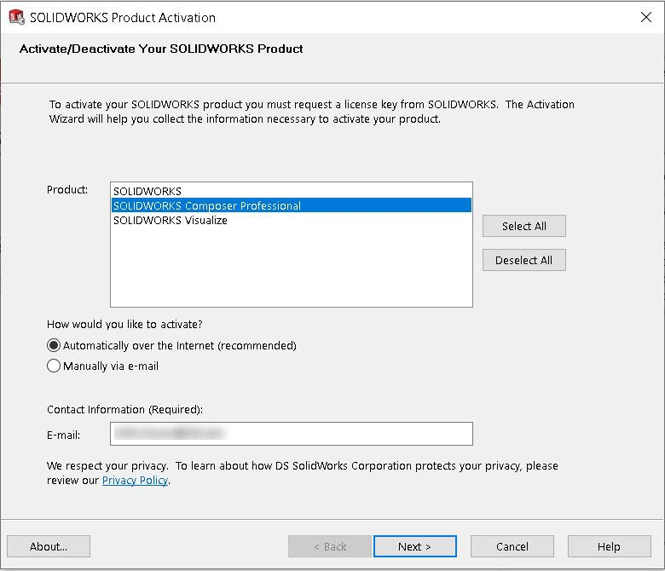Cancel the activation wizard

pos(512,546)
